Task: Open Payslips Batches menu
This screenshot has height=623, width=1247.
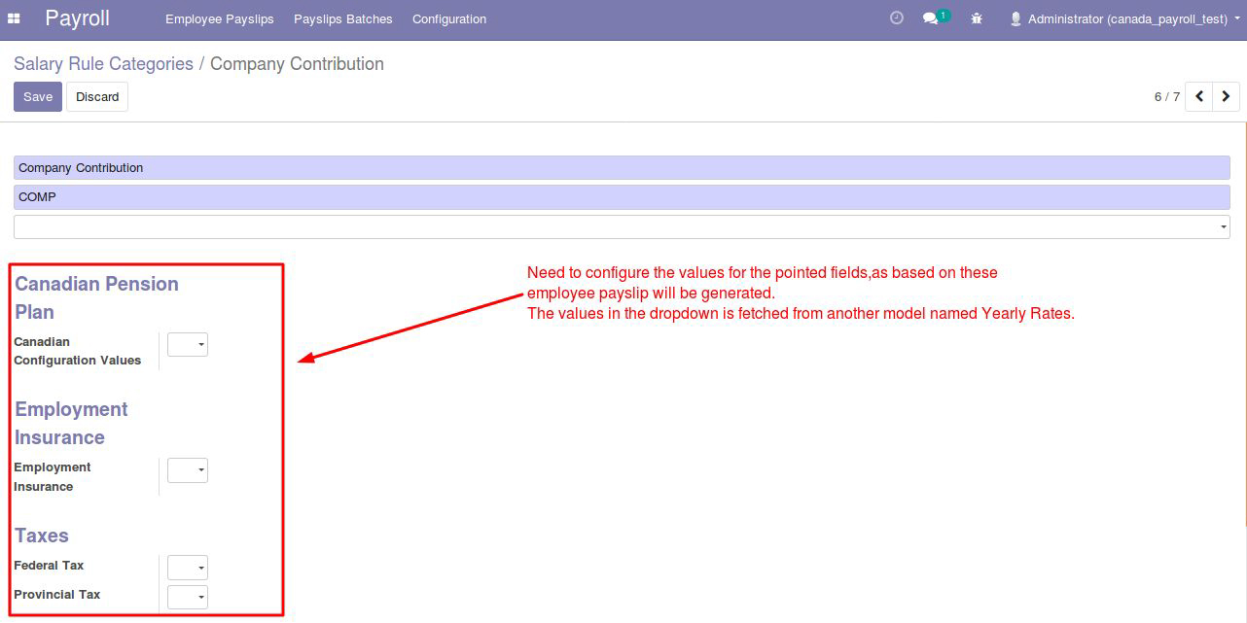Action: pos(343,18)
